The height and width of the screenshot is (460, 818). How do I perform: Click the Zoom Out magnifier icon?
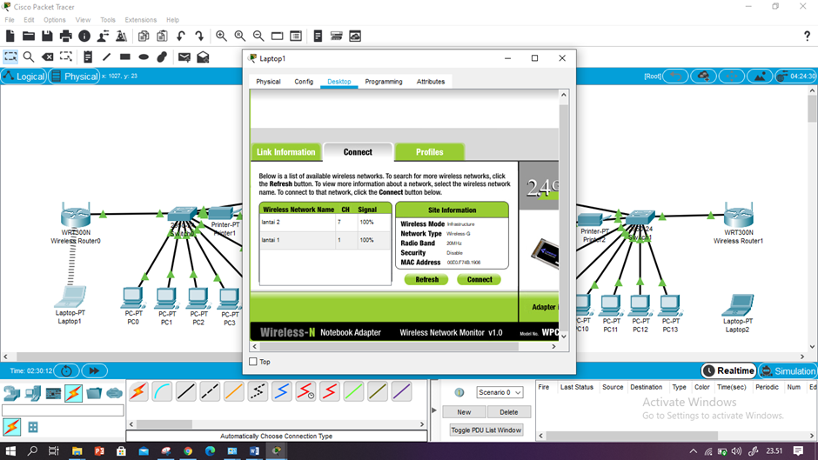click(258, 36)
